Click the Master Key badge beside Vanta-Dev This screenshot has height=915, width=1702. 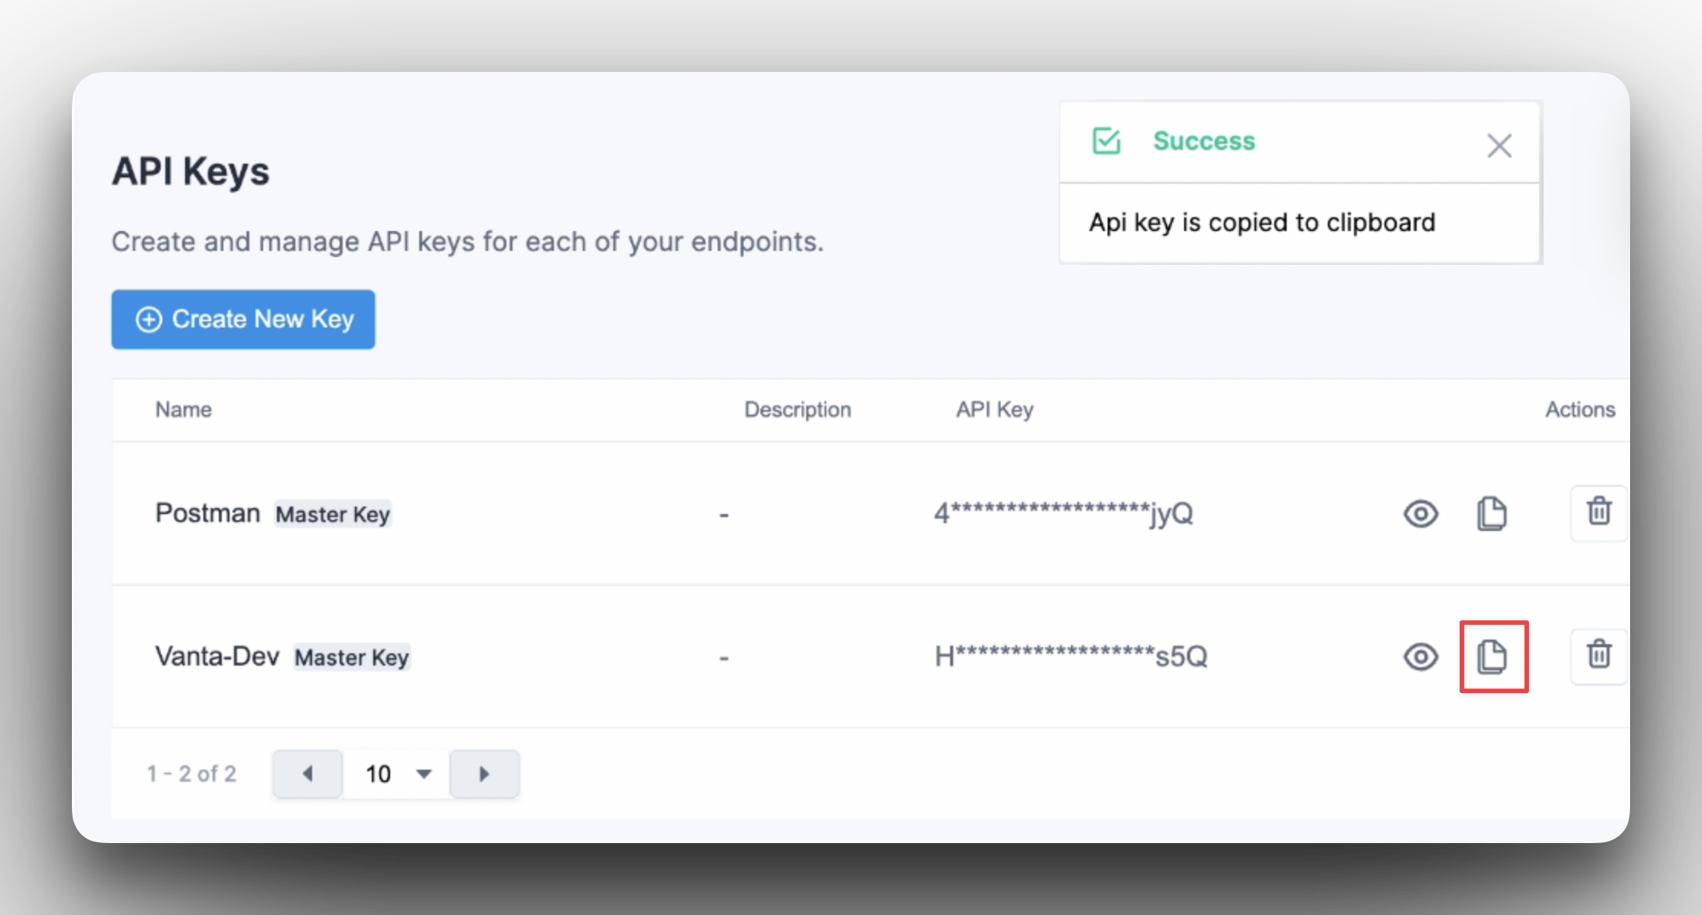(x=352, y=657)
